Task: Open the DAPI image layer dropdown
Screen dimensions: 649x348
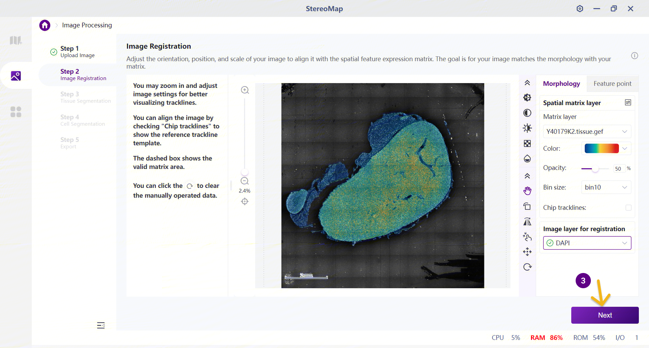Action: [x=587, y=243]
